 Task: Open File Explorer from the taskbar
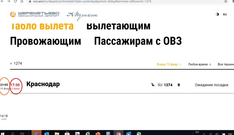click(x=57, y=133)
